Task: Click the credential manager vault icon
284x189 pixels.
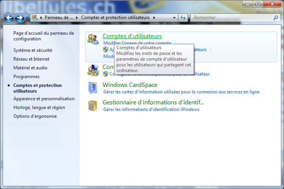Action: [x=92, y=106]
